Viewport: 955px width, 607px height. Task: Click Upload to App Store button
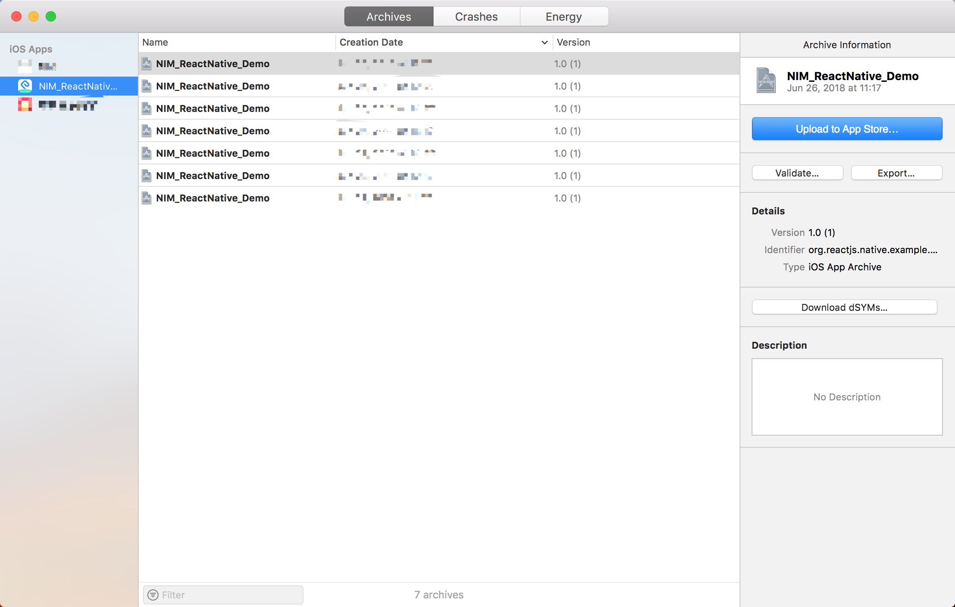[x=847, y=129]
